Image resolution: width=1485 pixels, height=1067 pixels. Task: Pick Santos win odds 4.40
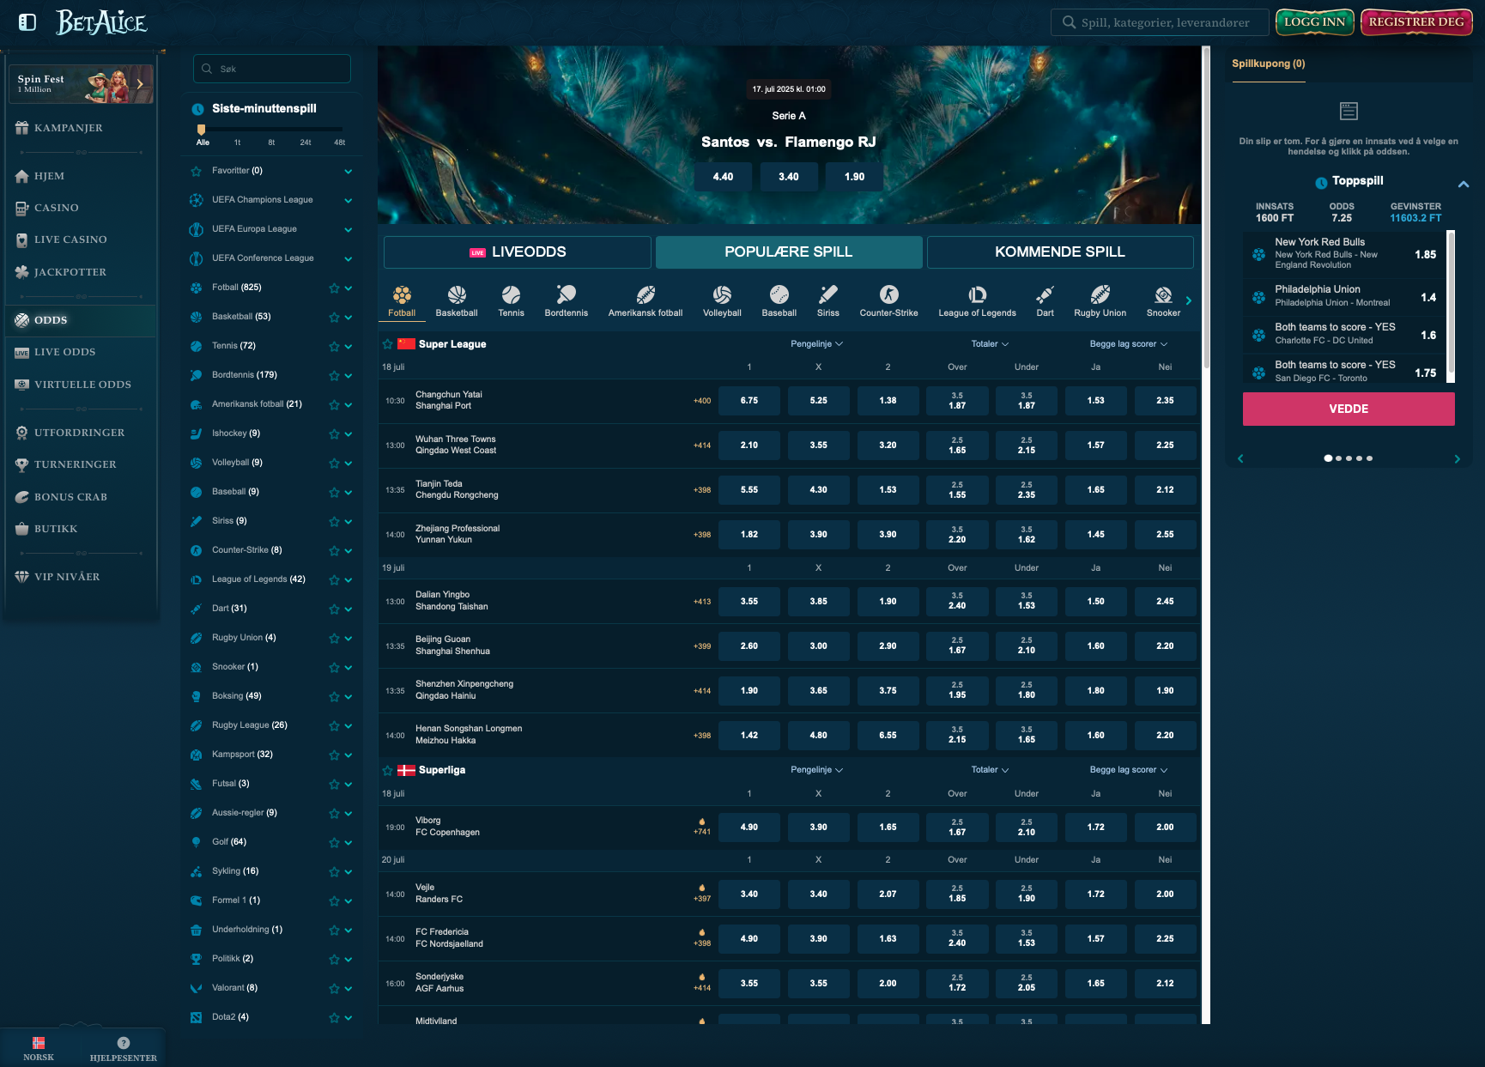(723, 177)
